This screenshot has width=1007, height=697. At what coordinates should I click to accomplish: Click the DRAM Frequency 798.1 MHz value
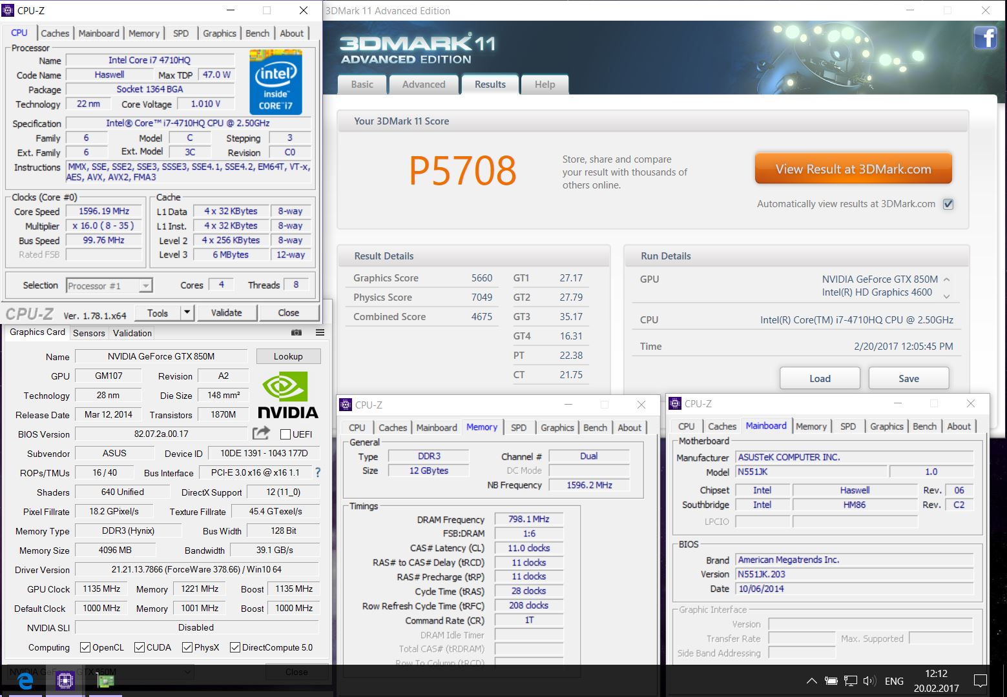click(x=528, y=519)
